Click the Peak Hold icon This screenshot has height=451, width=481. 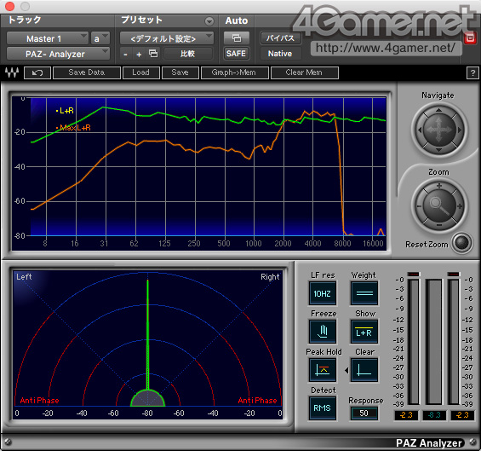pos(323,370)
